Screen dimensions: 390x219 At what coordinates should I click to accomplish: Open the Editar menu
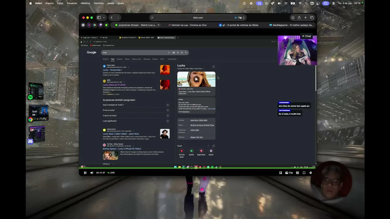pyautogui.click(x=60, y=3)
